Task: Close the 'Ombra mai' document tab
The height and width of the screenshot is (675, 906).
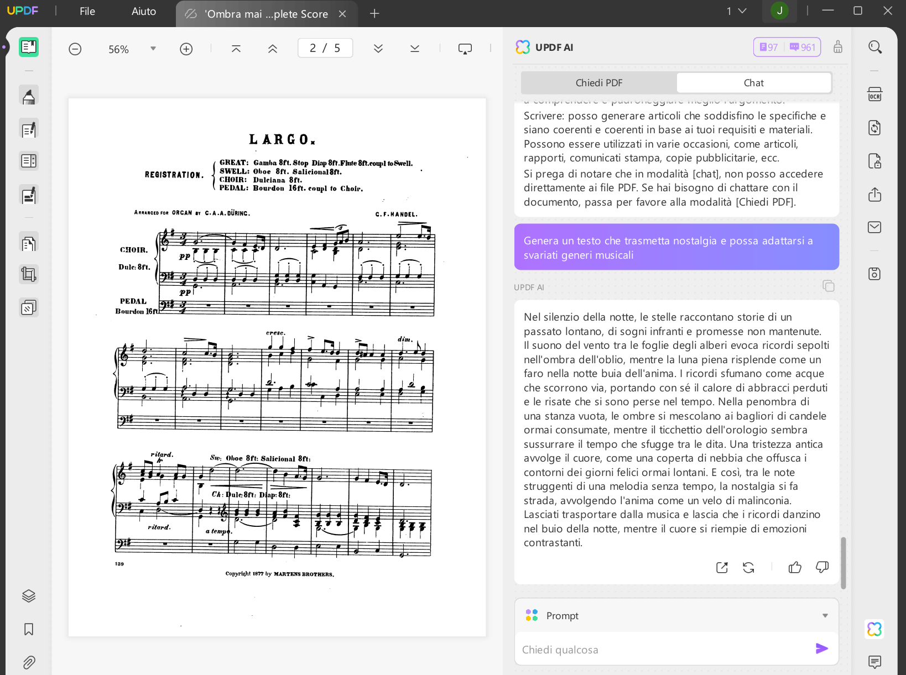Action: [342, 14]
